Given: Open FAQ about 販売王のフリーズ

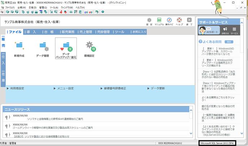Looking at the screenshot, I should (x=217, y=63).
